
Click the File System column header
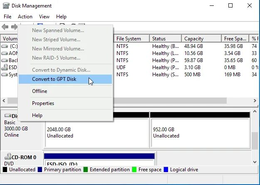pyautogui.click(x=131, y=39)
